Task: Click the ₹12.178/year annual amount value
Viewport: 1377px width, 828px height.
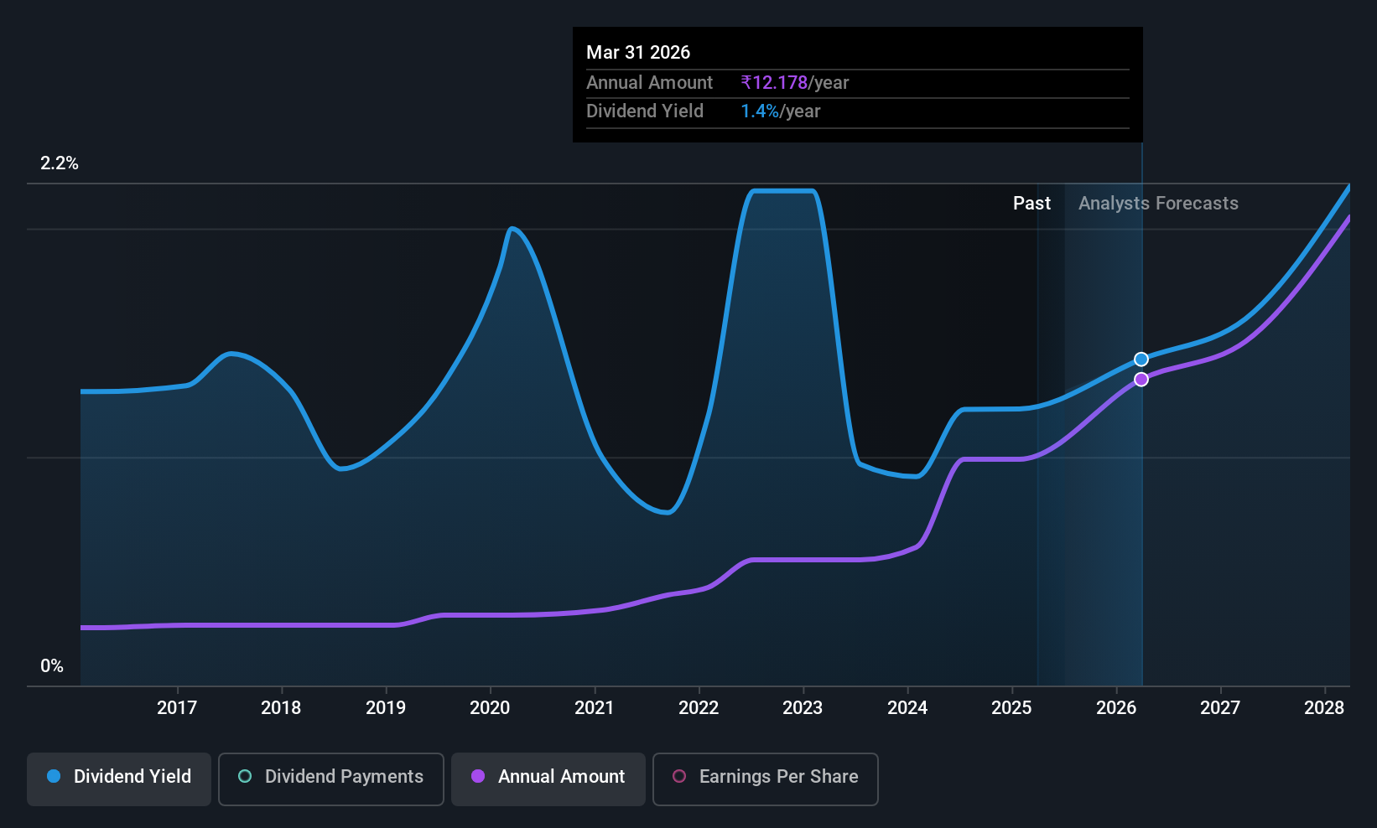Action: (x=795, y=83)
